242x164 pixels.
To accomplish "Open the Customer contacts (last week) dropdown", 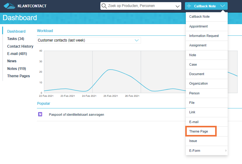I will (x=89, y=40).
